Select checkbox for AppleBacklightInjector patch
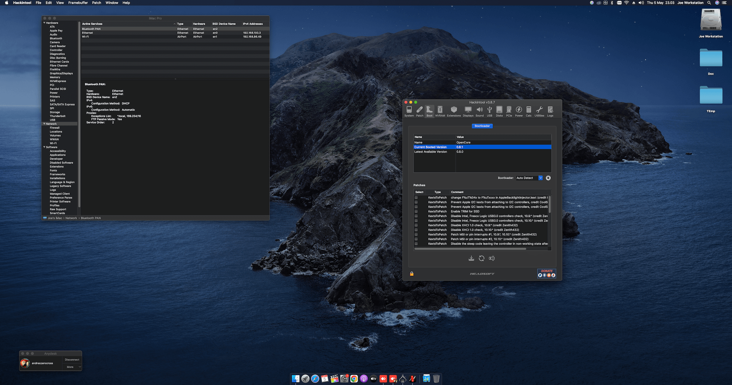The width and height of the screenshot is (732, 385). 416,198
